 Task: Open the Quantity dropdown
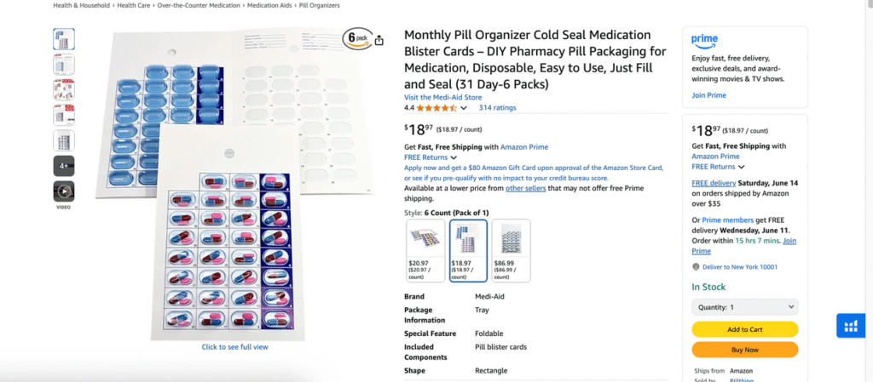coord(744,307)
